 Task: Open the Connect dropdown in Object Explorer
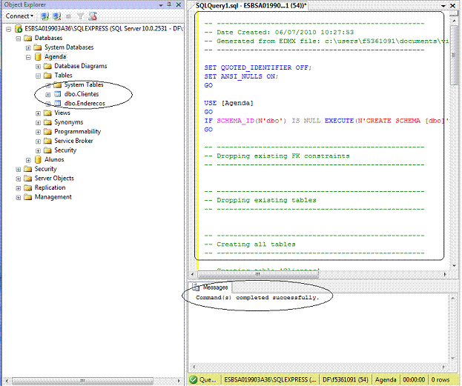pos(19,16)
